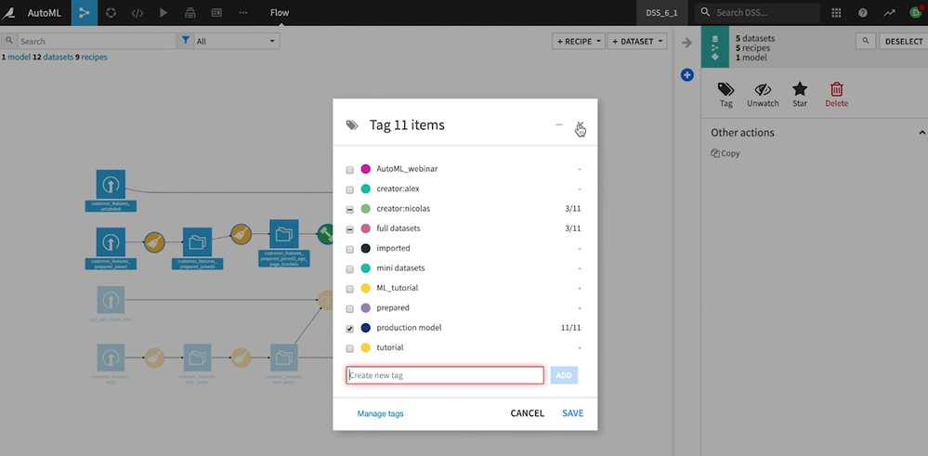Click the CANCEL button in dialog
928x456 pixels.
(x=528, y=413)
